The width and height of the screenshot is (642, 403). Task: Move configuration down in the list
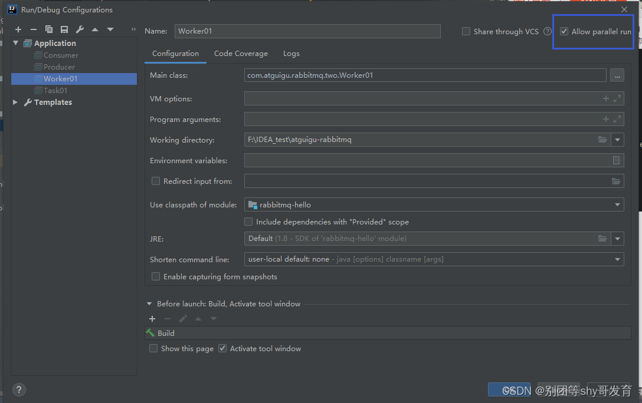tap(110, 29)
